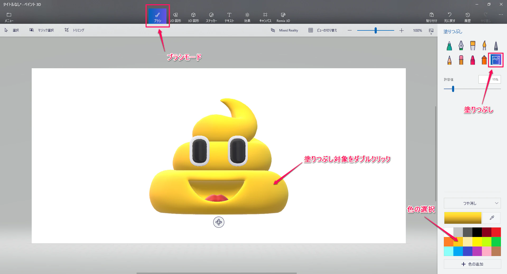Select the pencil brush
This screenshot has width=507, height=274.
coord(449,60)
